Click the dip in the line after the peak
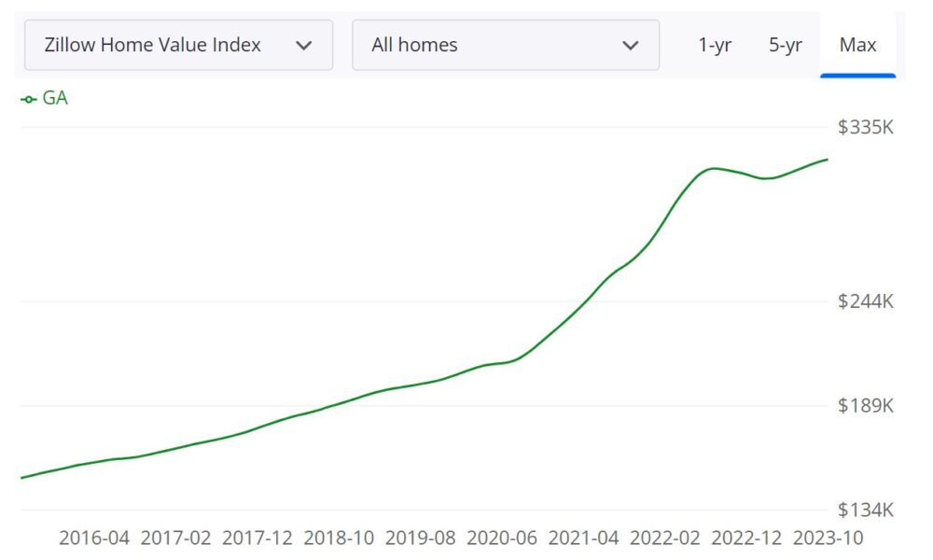The height and width of the screenshot is (560, 933). point(767,177)
